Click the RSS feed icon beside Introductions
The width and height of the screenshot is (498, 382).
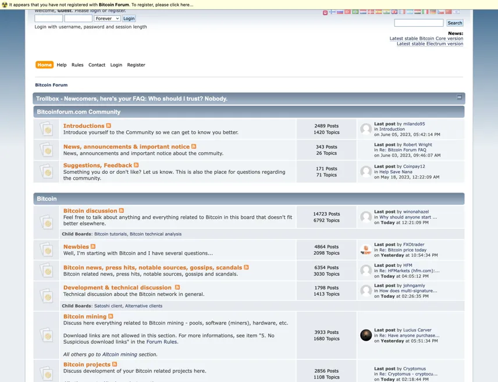coord(109,126)
